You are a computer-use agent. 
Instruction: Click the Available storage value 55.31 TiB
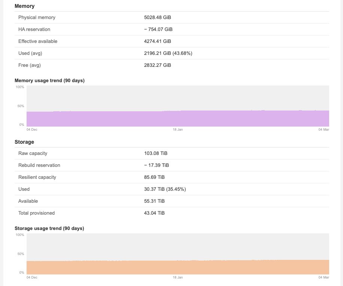point(154,201)
